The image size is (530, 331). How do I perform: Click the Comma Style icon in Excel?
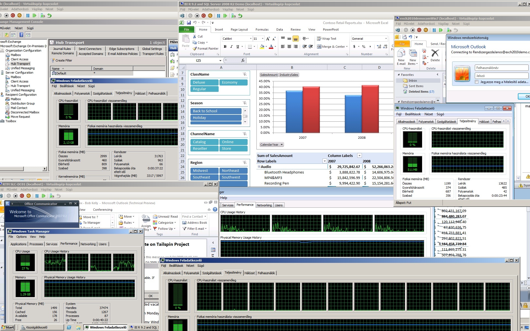370,47
